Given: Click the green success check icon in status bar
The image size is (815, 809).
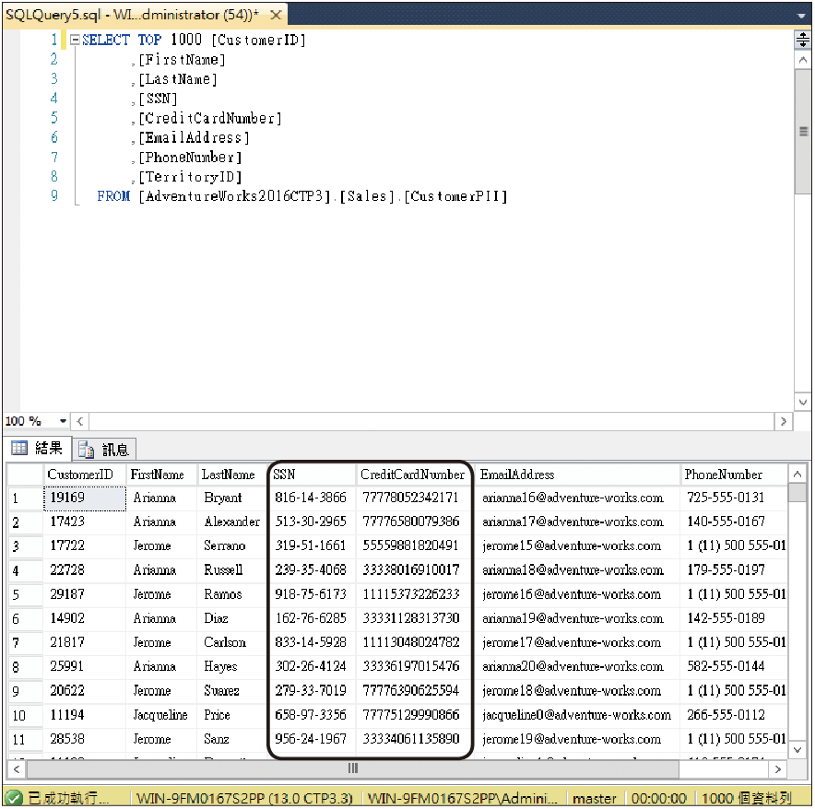Looking at the screenshot, I should 14,797.
